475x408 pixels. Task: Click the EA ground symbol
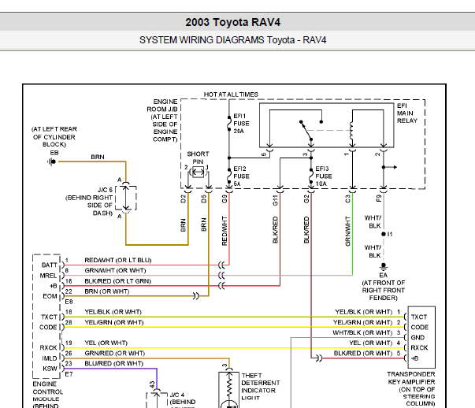point(383,266)
